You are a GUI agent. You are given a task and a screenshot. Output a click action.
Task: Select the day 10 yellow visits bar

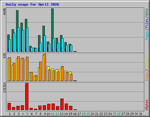point(48,74)
